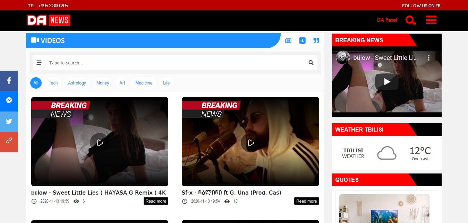Share via Messenger sidebar icon
Screen dimensions: 468x223
pyautogui.click(x=9, y=101)
